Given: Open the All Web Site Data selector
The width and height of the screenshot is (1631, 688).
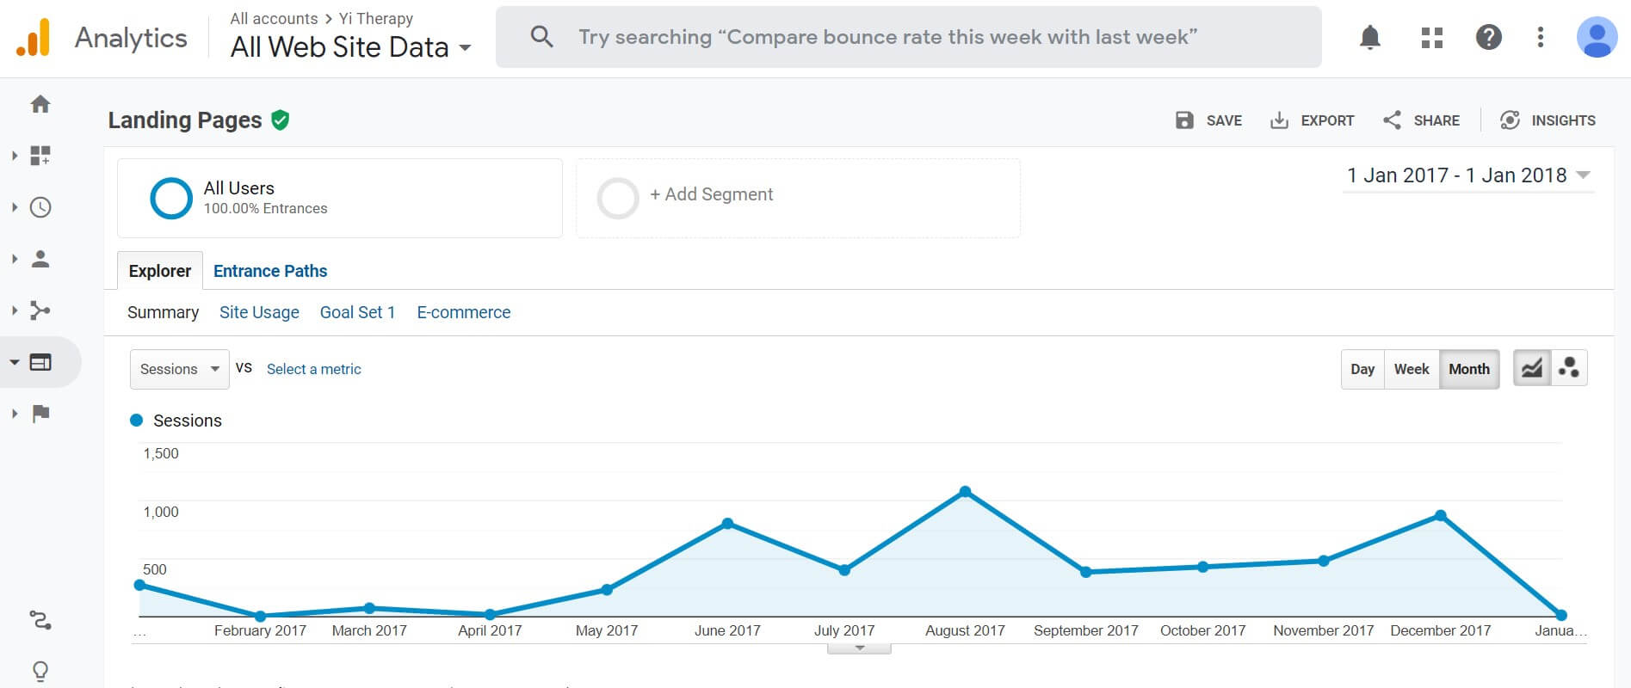Looking at the screenshot, I should (350, 47).
